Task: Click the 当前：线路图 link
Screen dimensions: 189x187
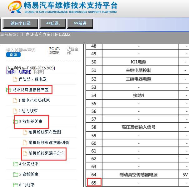Action: pyautogui.click(x=19, y=72)
